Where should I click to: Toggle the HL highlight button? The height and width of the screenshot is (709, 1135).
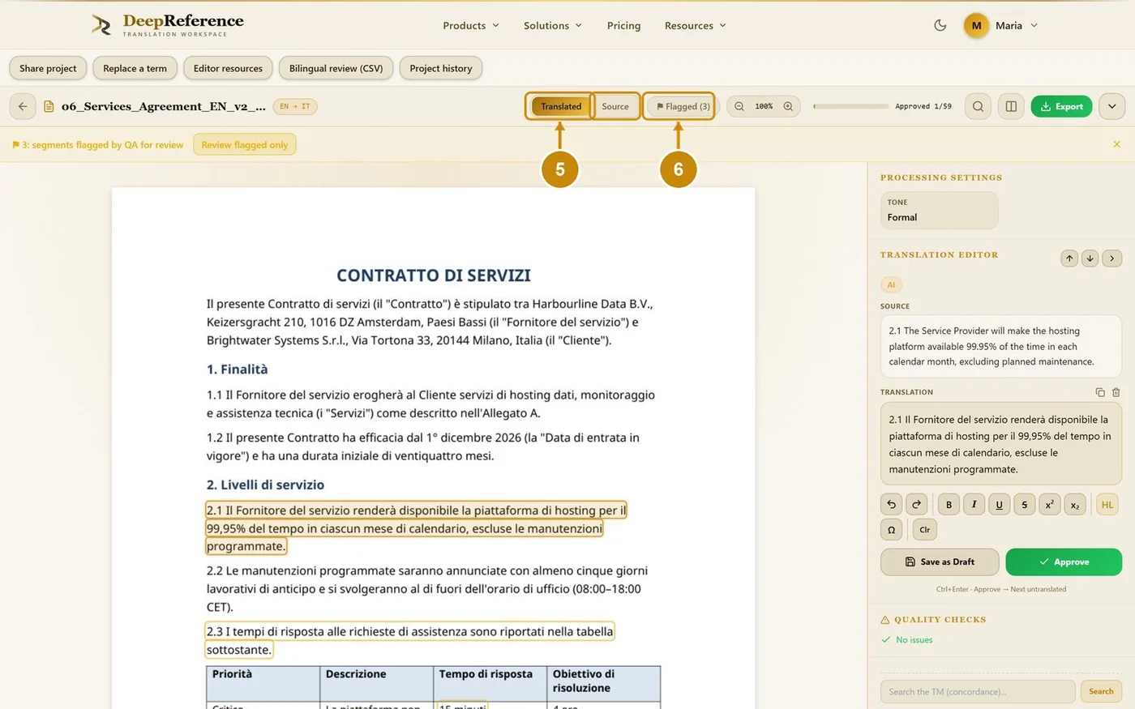click(1107, 505)
